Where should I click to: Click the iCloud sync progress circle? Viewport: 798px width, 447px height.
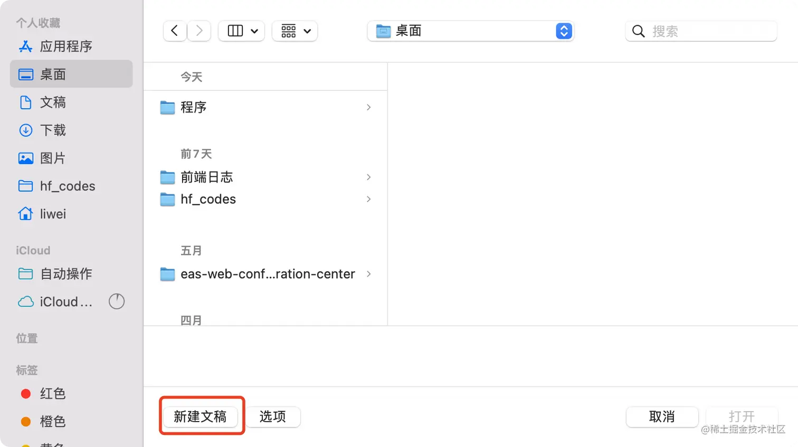click(x=117, y=301)
